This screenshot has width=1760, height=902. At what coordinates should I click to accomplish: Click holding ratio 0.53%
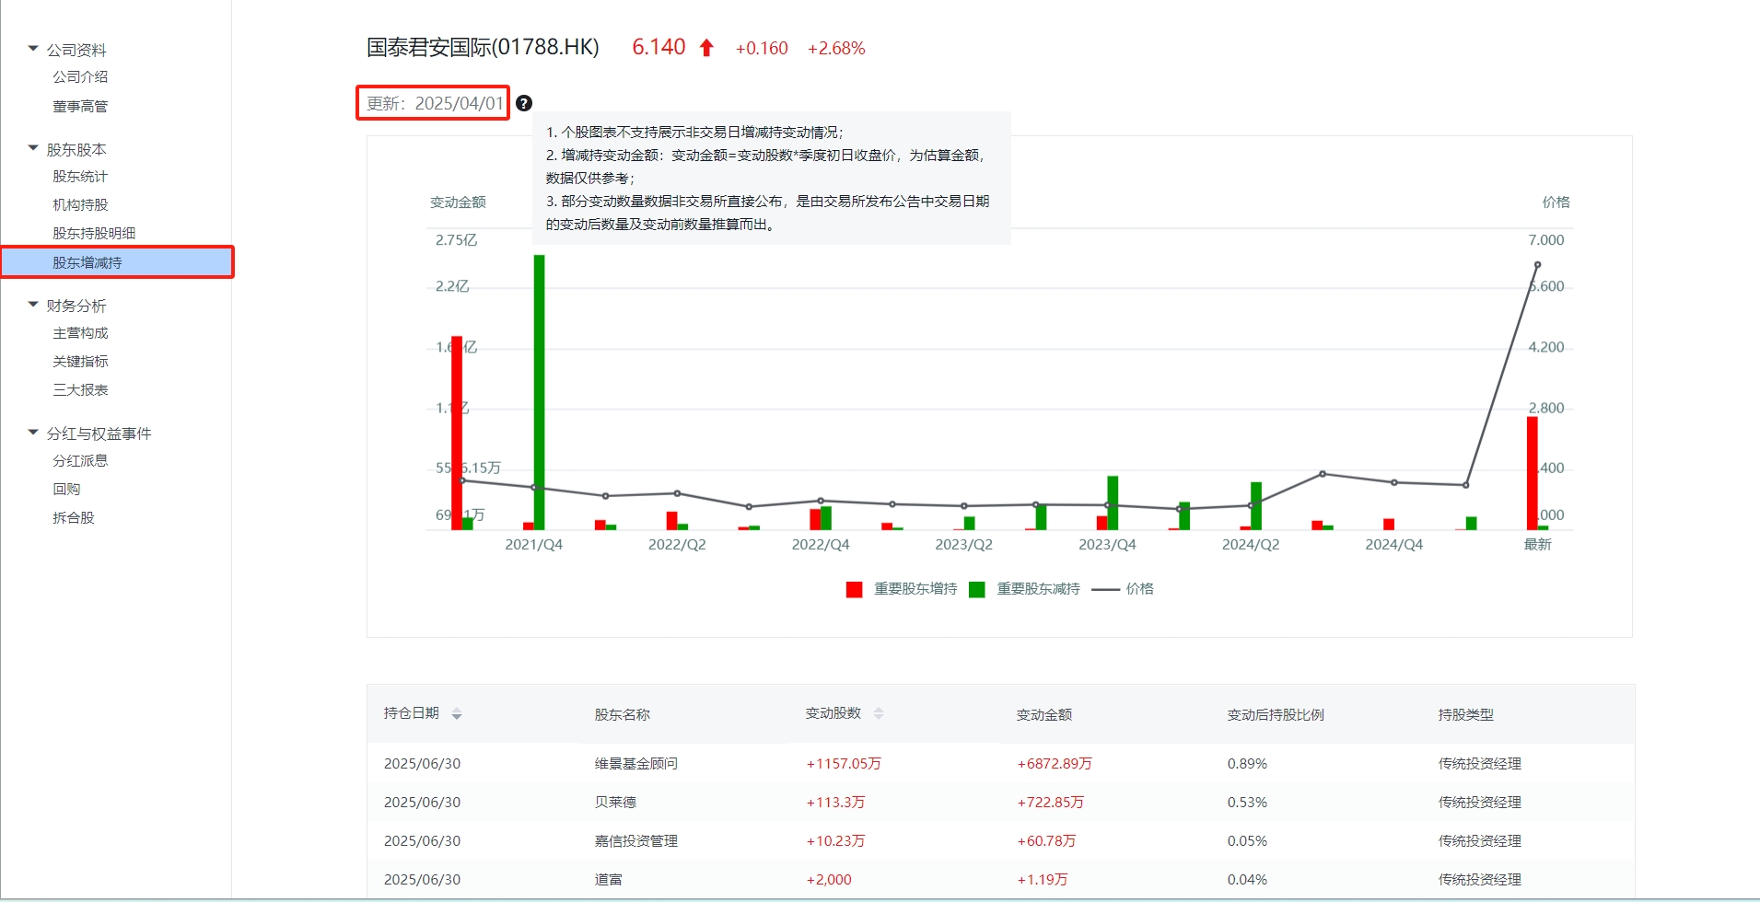tap(1247, 803)
